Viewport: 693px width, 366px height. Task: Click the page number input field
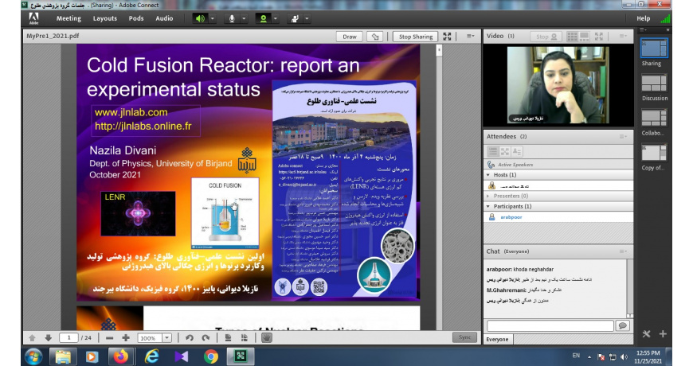click(x=69, y=337)
